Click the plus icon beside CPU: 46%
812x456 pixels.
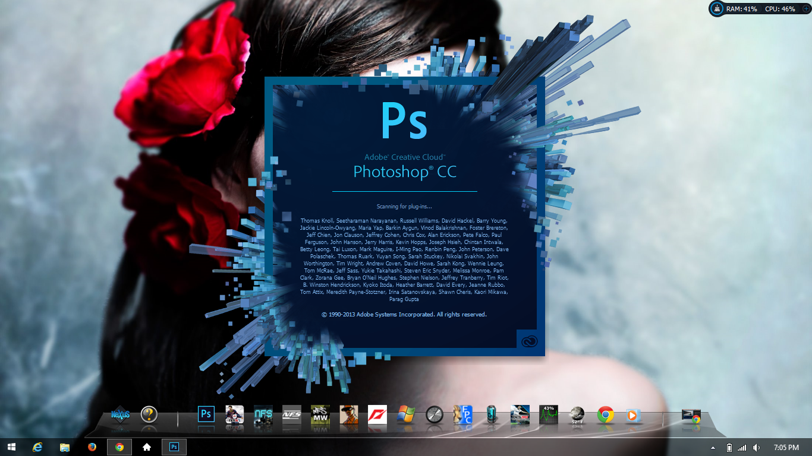pyautogui.click(x=805, y=9)
